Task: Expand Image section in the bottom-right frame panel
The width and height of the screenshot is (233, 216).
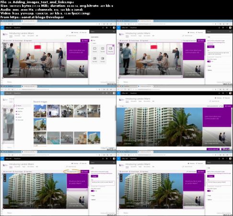Action: click(209, 195)
